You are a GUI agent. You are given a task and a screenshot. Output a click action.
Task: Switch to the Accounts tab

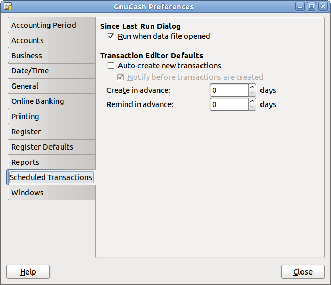(27, 40)
